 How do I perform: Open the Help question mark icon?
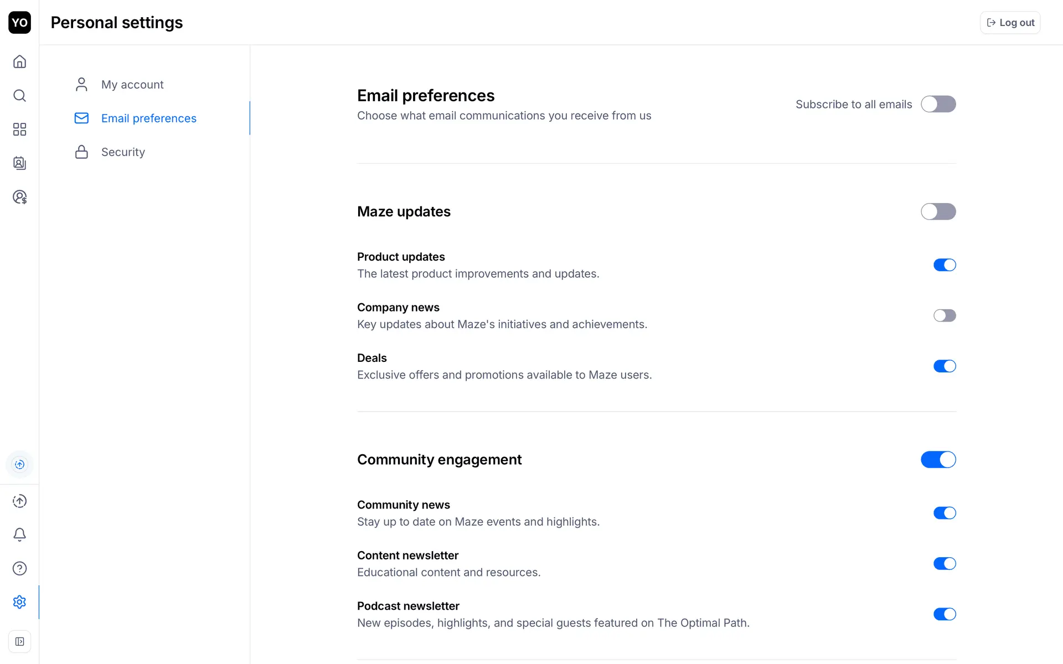click(19, 568)
